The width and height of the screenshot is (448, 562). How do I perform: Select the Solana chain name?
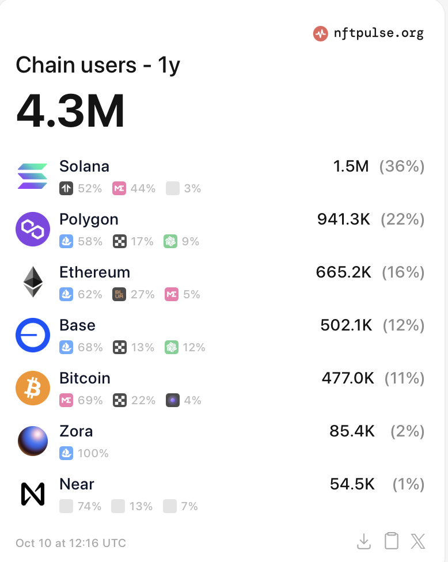tap(84, 166)
